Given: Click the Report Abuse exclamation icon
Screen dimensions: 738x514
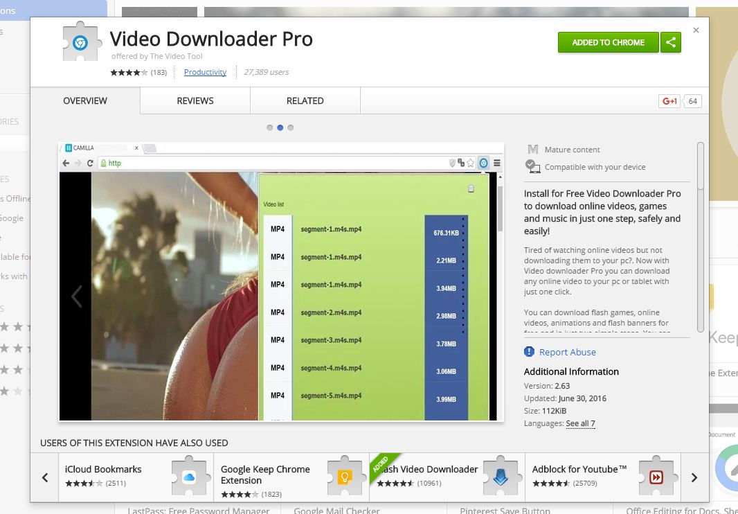Looking at the screenshot, I should 529,352.
